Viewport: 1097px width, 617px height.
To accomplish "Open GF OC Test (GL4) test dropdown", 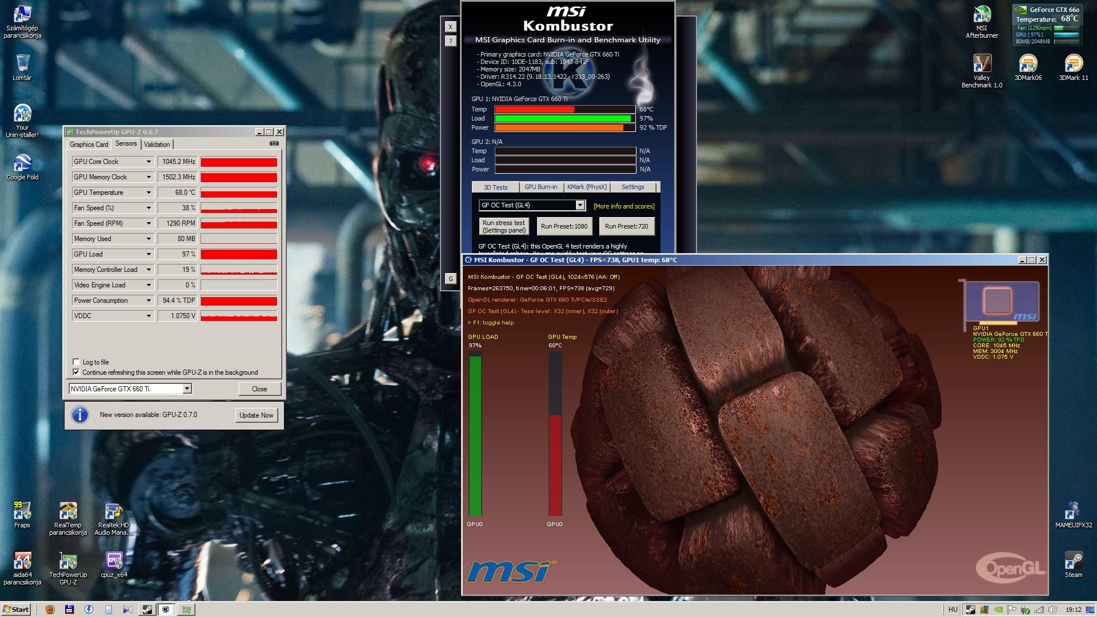I will (532, 205).
